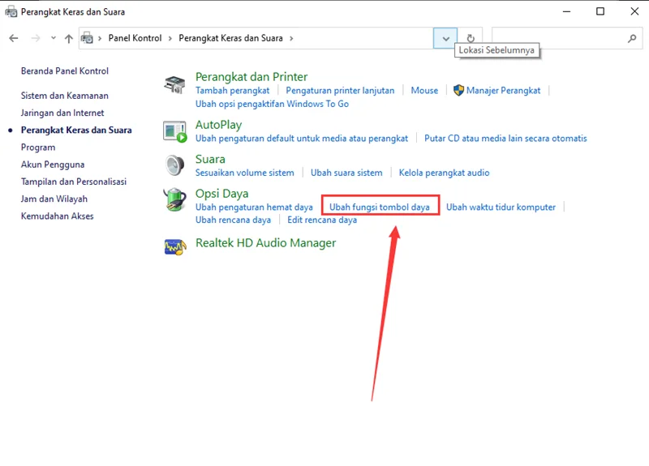Image resolution: width=649 pixels, height=466 pixels.
Task: Click into the search Control Panel field
Action: (567, 38)
